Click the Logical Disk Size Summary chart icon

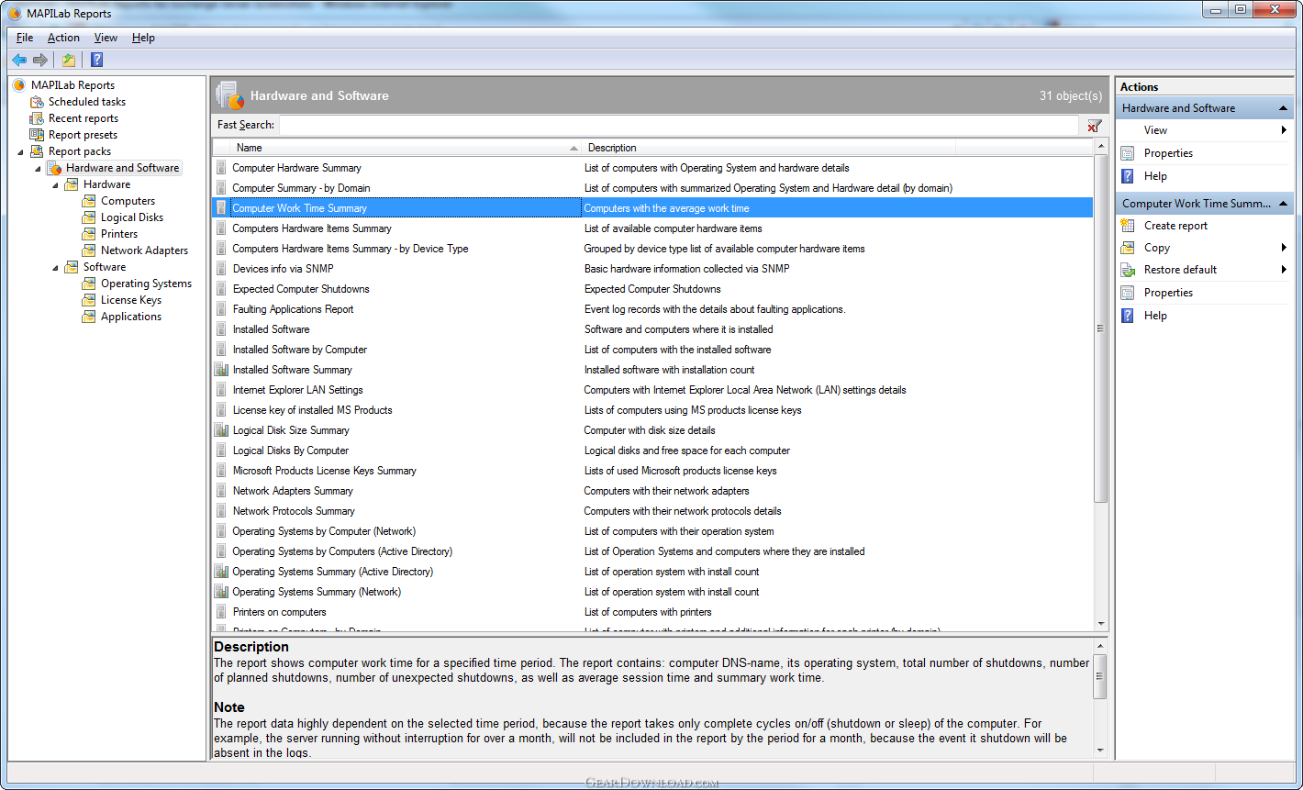221,430
